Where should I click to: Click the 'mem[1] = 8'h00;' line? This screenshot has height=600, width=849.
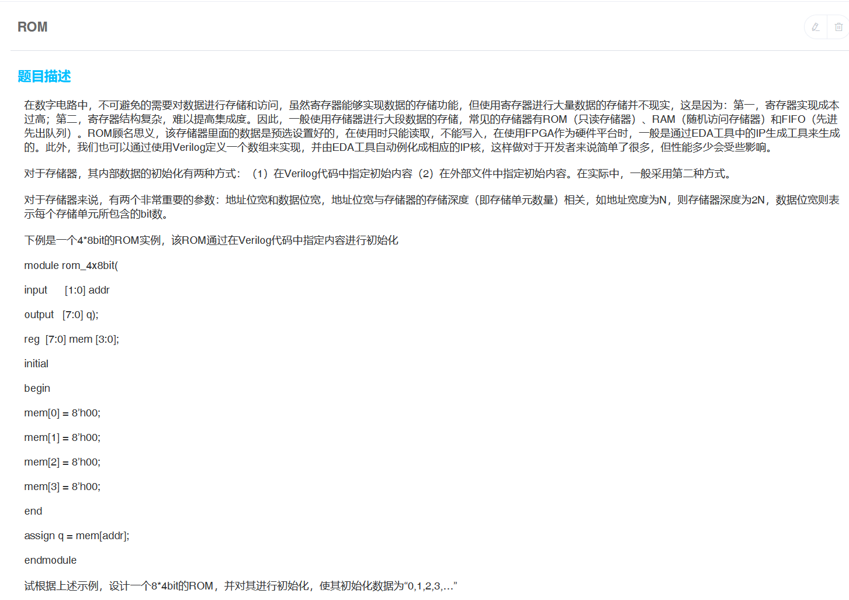pyautogui.click(x=62, y=437)
